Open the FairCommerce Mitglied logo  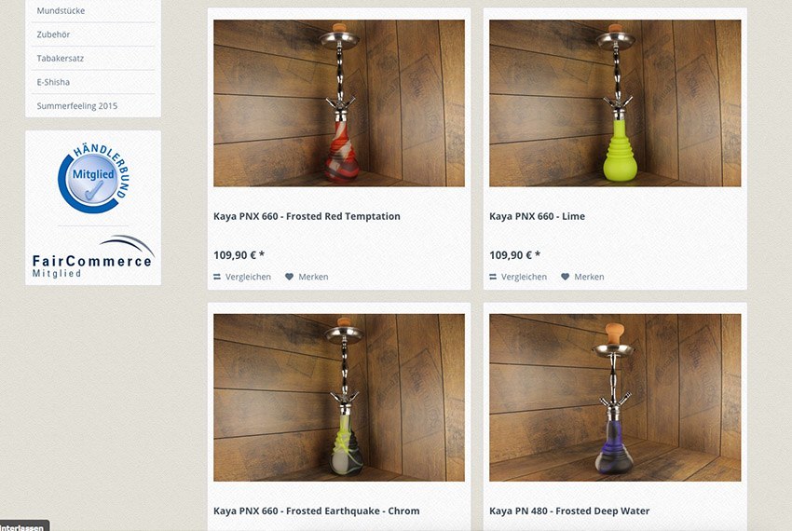tap(93, 257)
